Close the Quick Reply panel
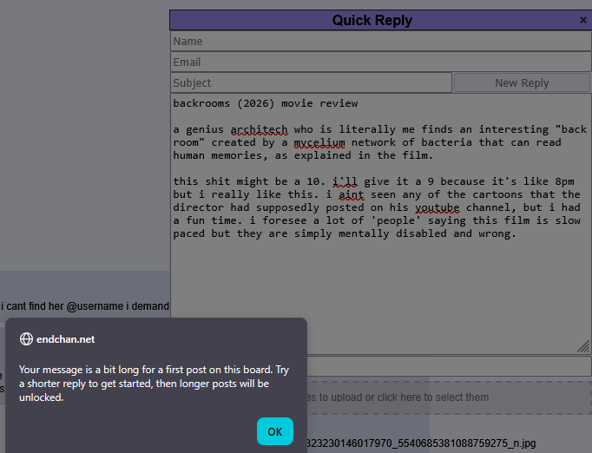Image resolution: width=592 pixels, height=453 pixels. (583, 20)
